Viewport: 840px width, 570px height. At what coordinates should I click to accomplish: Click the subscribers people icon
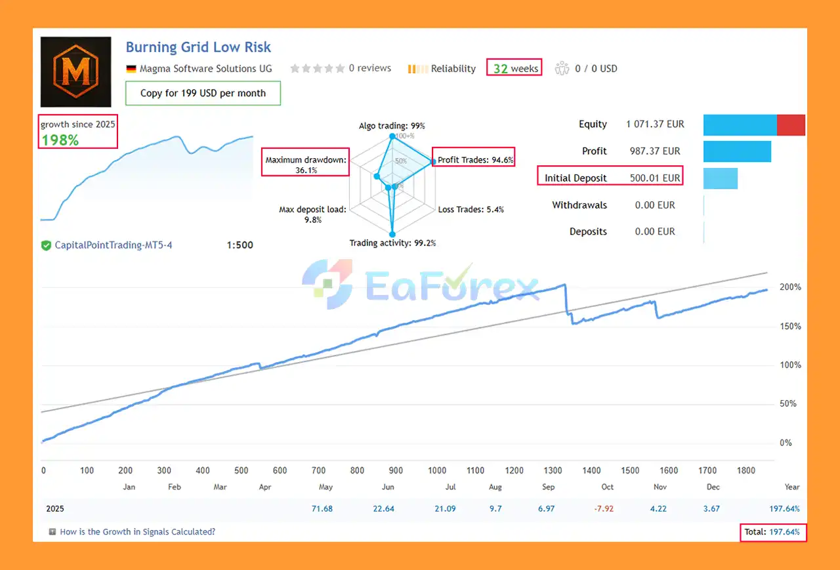click(x=562, y=68)
